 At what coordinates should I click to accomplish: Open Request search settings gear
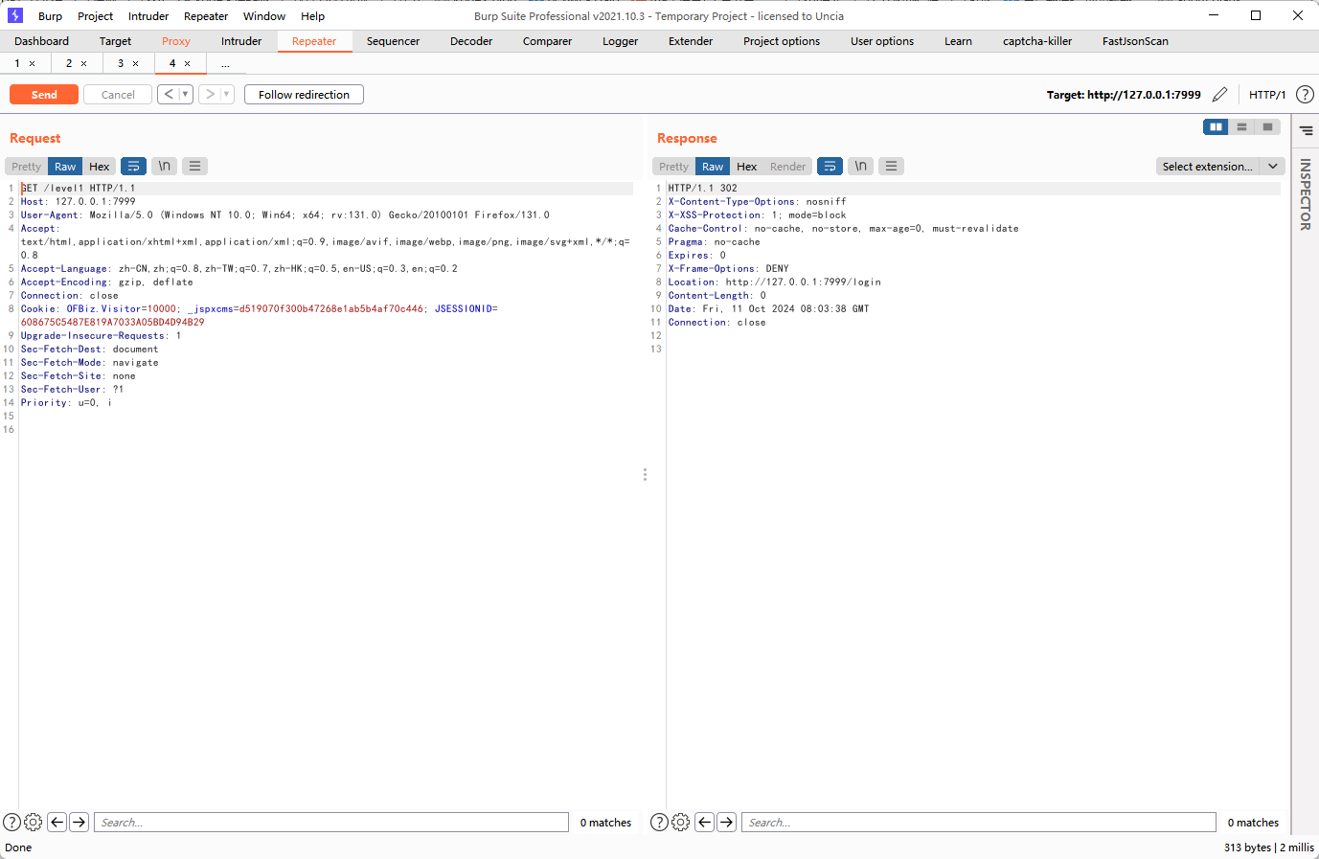34,822
